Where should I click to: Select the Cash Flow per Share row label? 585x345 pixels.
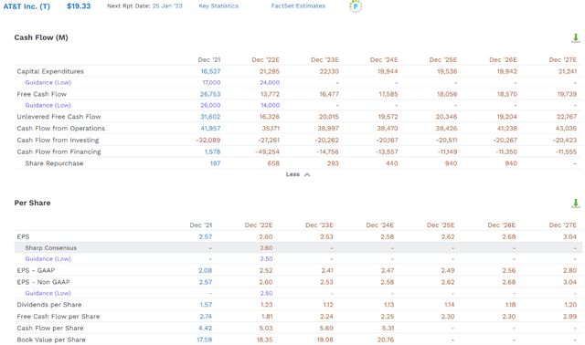coord(50,329)
